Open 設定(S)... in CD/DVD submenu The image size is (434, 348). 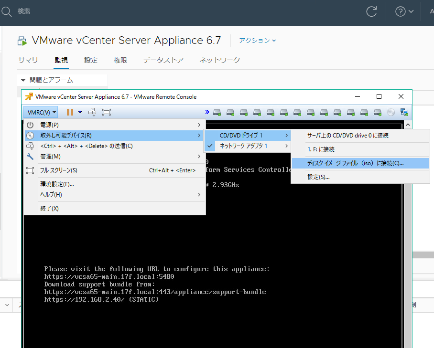[360, 177]
